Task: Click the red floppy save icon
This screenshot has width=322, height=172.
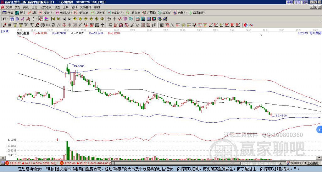Action: coord(154,19)
